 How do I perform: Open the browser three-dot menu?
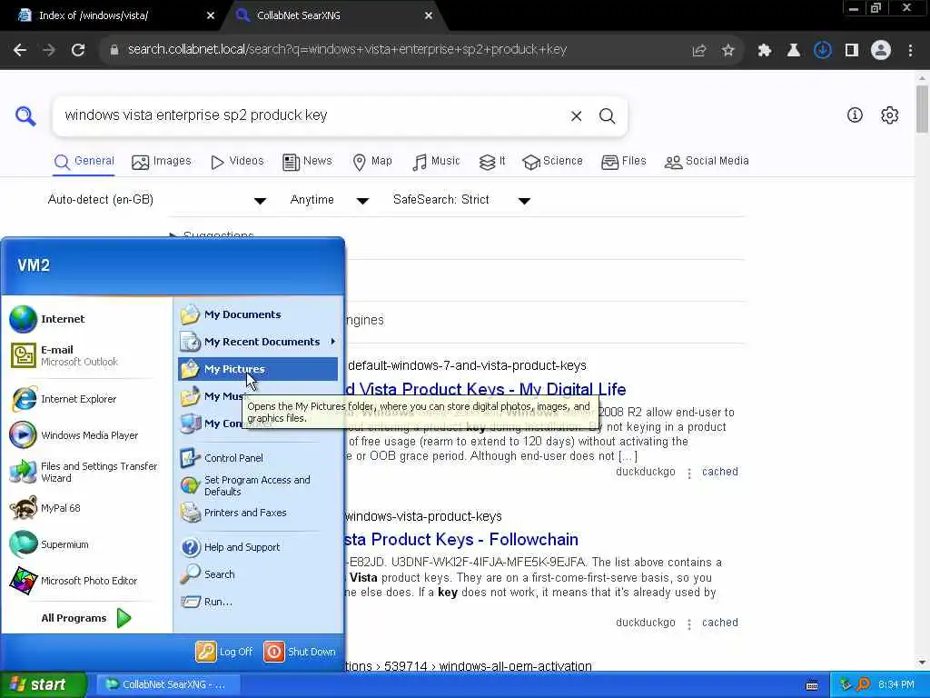[910, 51]
